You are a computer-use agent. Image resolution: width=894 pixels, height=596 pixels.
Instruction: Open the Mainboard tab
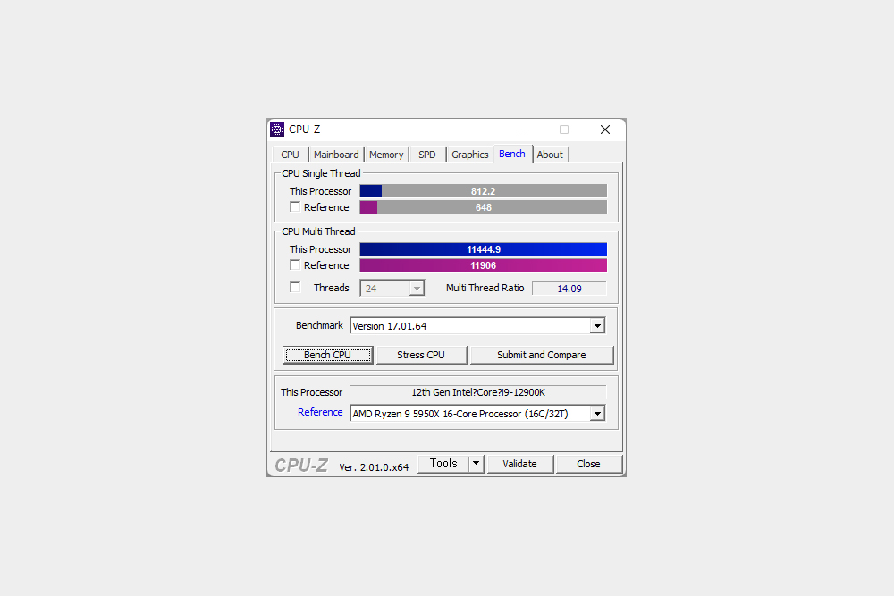click(x=336, y=155)
